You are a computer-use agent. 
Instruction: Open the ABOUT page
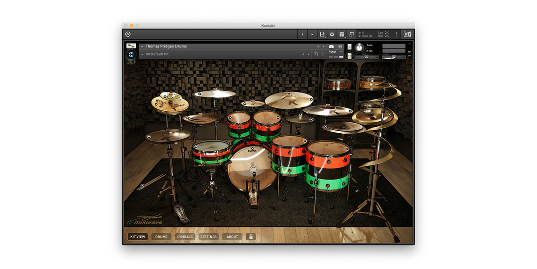click(232, 237)
